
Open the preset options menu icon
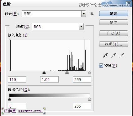[x=91, y=14]
